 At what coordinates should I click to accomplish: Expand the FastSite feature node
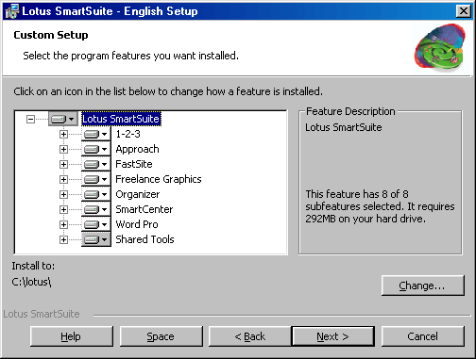63,164
